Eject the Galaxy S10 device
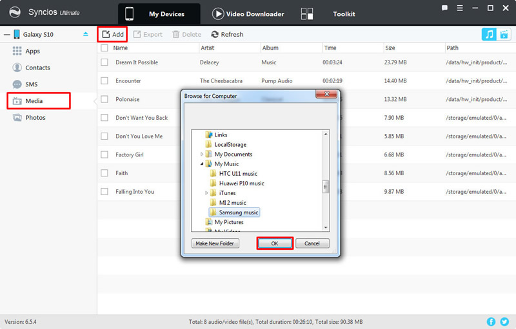This screenshot has height=329, width=516. point(86,34)
